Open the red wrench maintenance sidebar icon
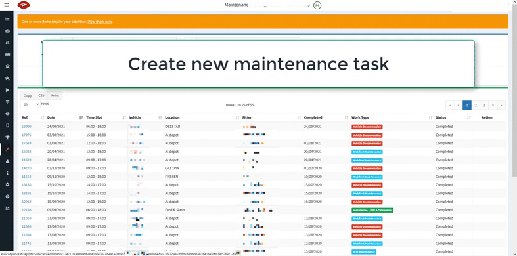Image resolution: width=517 pixels, height=256 pixels. pos(7,149)
